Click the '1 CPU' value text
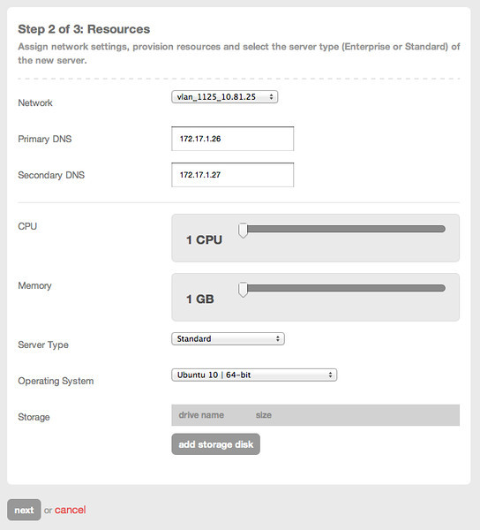 204,240
